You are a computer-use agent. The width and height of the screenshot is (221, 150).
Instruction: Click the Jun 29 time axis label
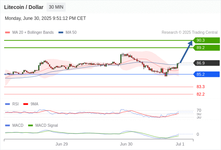(61, 144)
